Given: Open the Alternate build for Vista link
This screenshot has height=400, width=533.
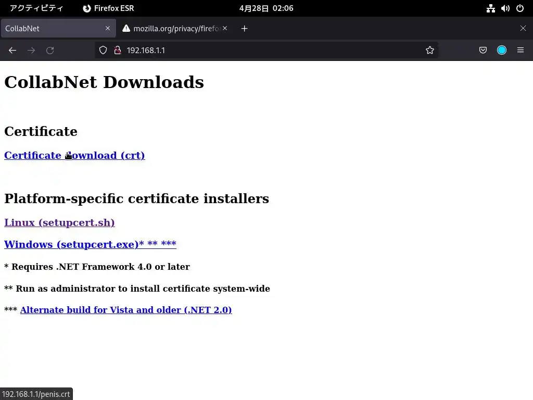Looking at the screenshot, I should tap(126, 310).
